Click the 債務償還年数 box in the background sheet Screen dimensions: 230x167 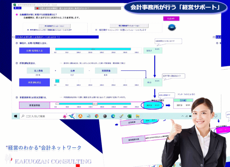pyautogui.click(x=134, y=140)
